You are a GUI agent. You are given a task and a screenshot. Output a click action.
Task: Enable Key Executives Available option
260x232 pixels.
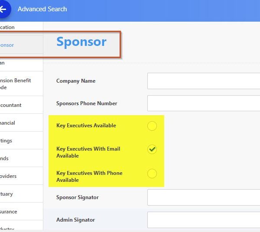(152, 126)
